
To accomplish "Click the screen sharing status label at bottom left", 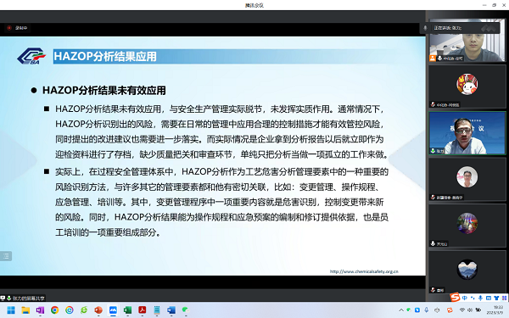I will coord(22,298).
